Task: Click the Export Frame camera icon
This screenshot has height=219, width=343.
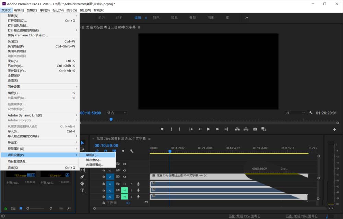Action: click(255, 129)
